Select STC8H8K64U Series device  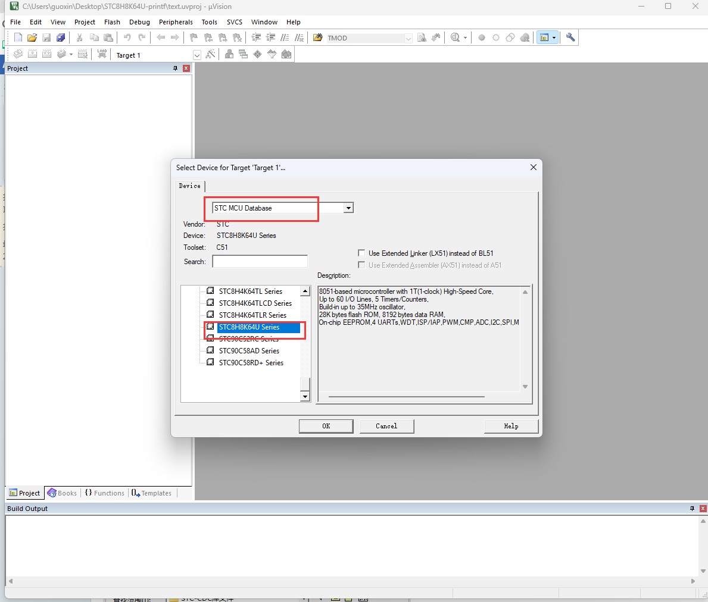(x=249, y=327)
